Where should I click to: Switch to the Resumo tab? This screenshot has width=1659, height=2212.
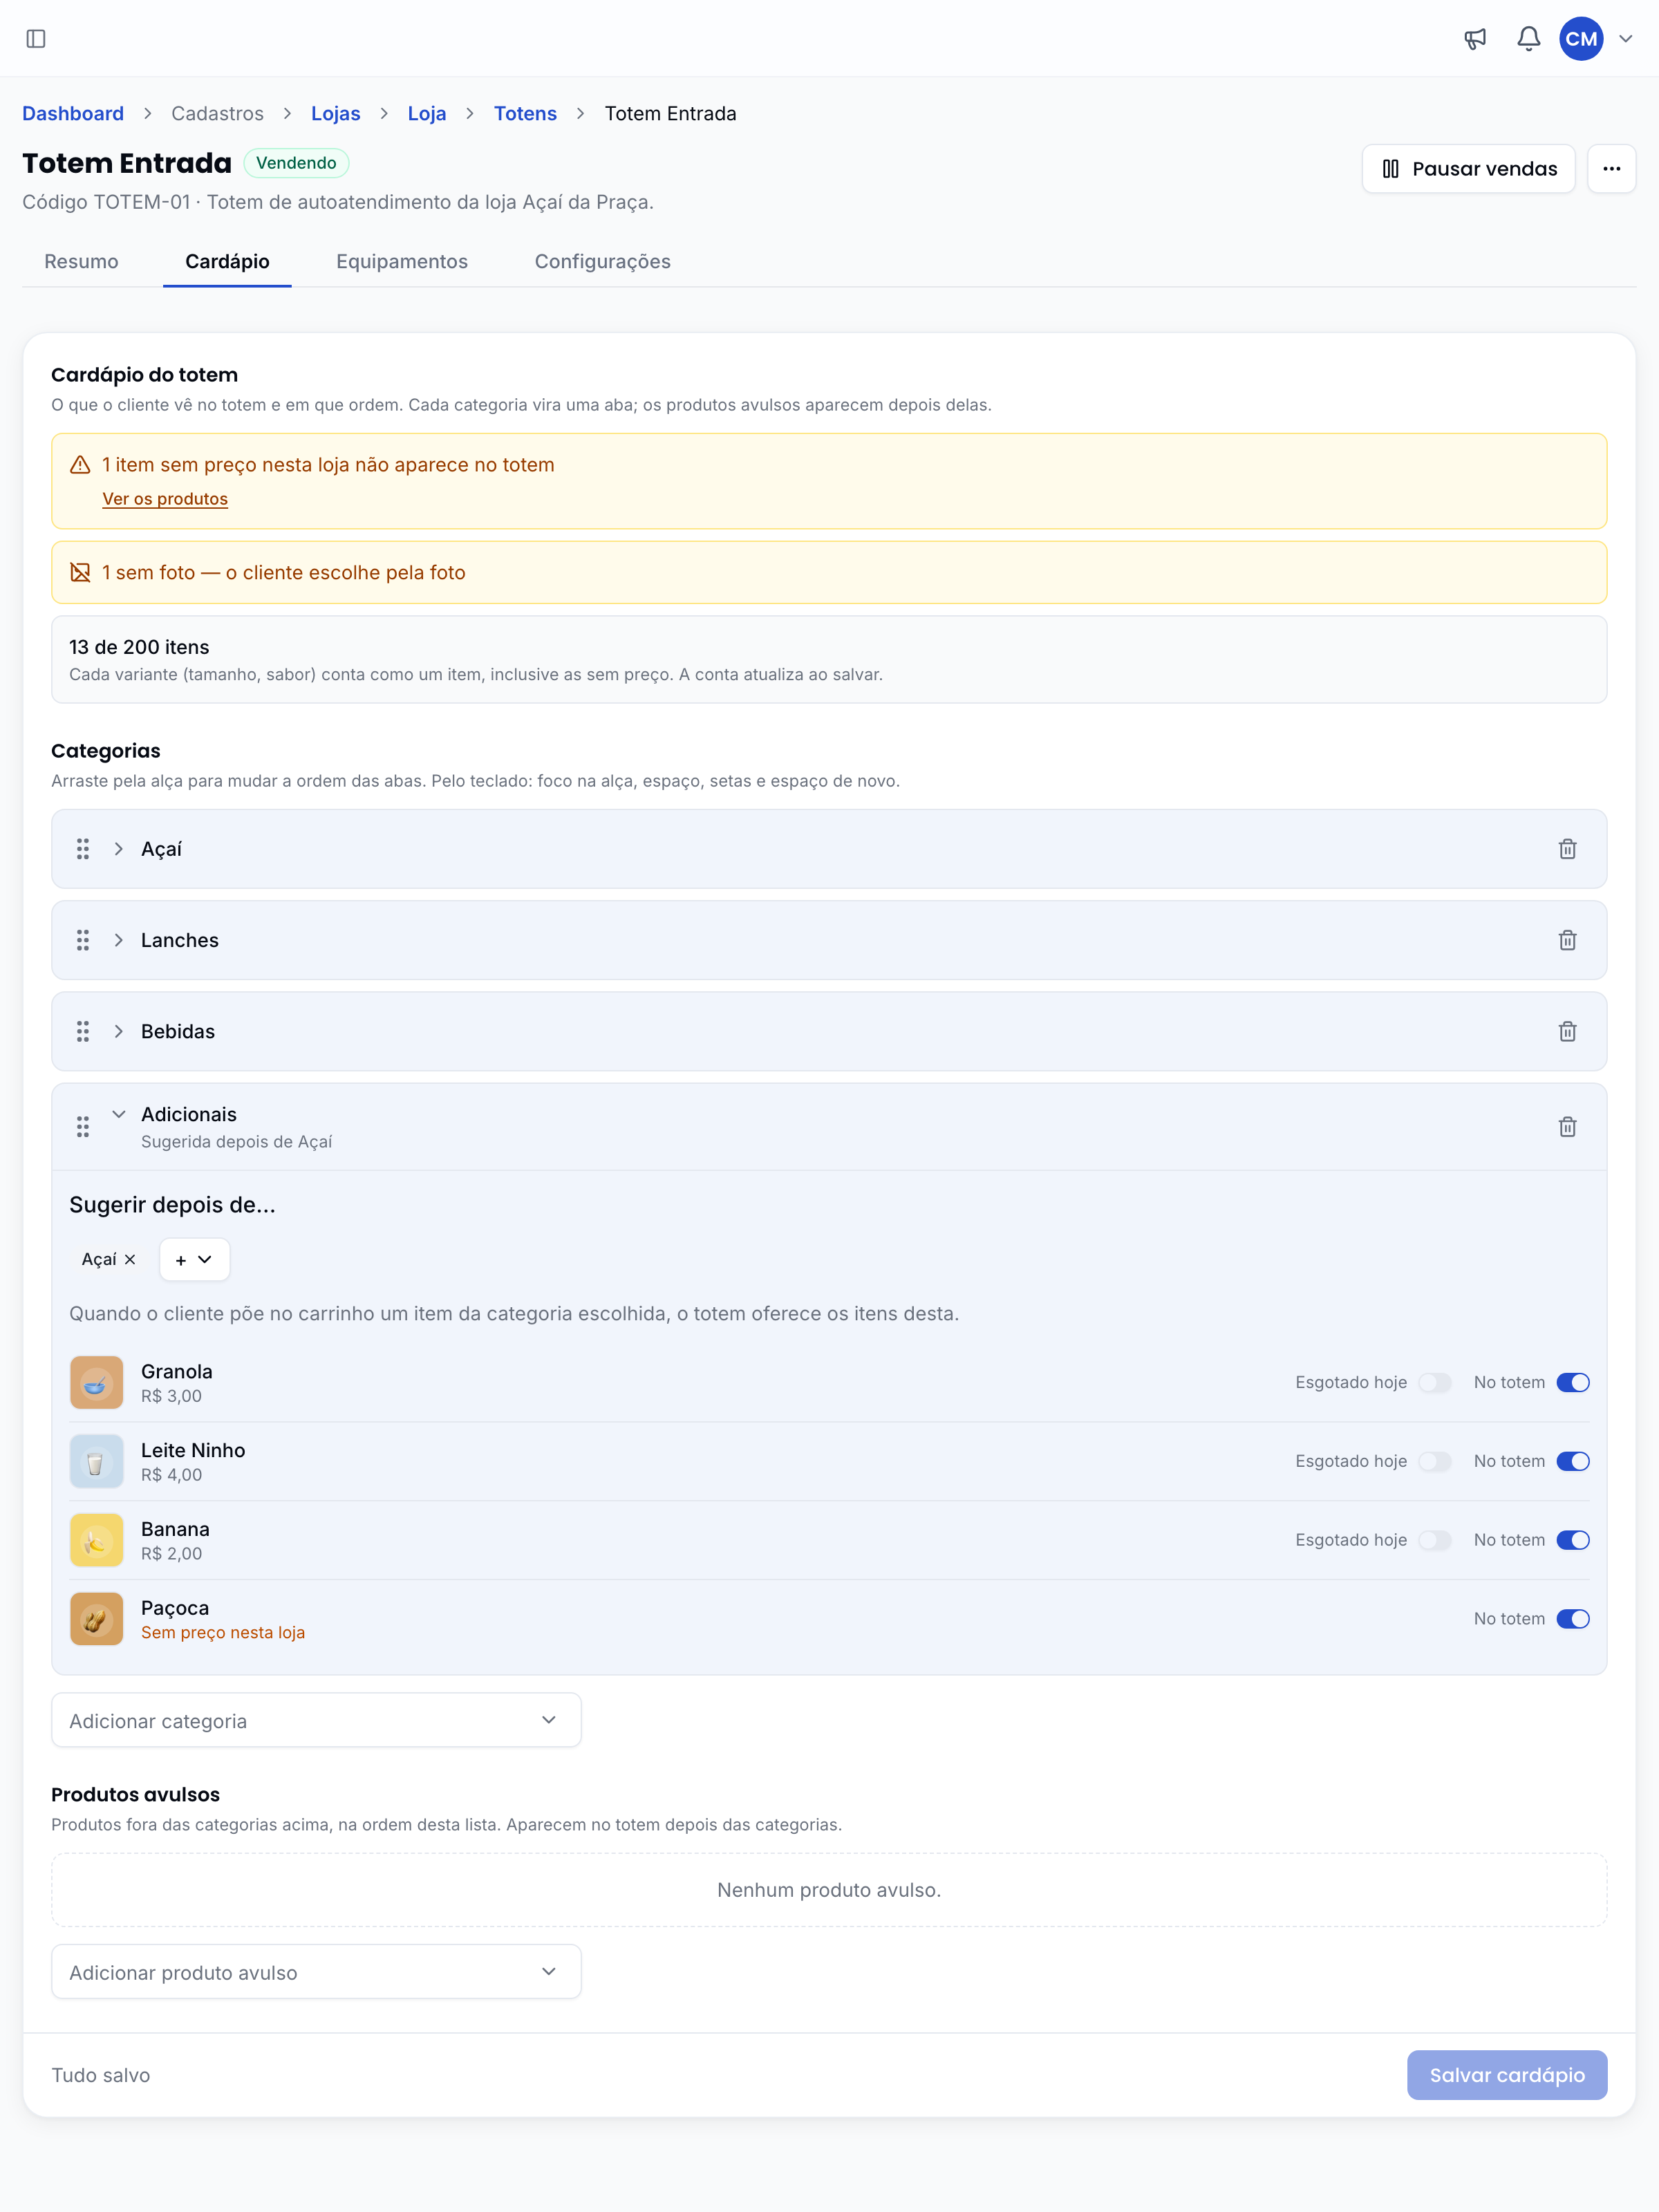(81, 261)
